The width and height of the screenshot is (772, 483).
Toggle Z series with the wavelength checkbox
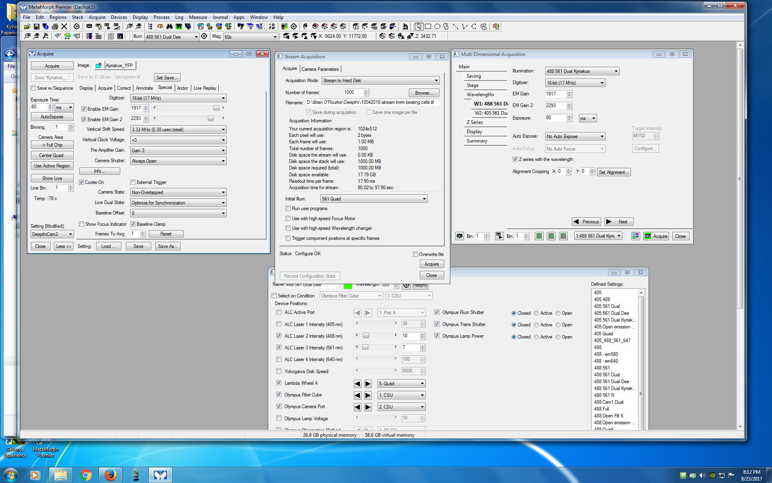click(x=515, y=159)
